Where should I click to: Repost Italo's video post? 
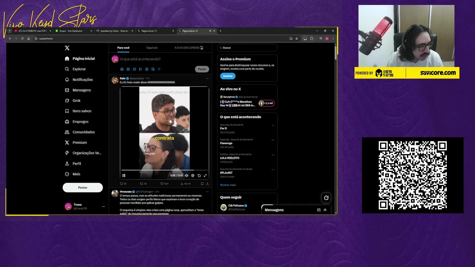coord(141,184)
